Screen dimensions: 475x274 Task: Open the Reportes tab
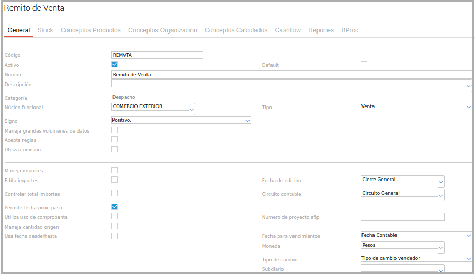click(321, 30)
